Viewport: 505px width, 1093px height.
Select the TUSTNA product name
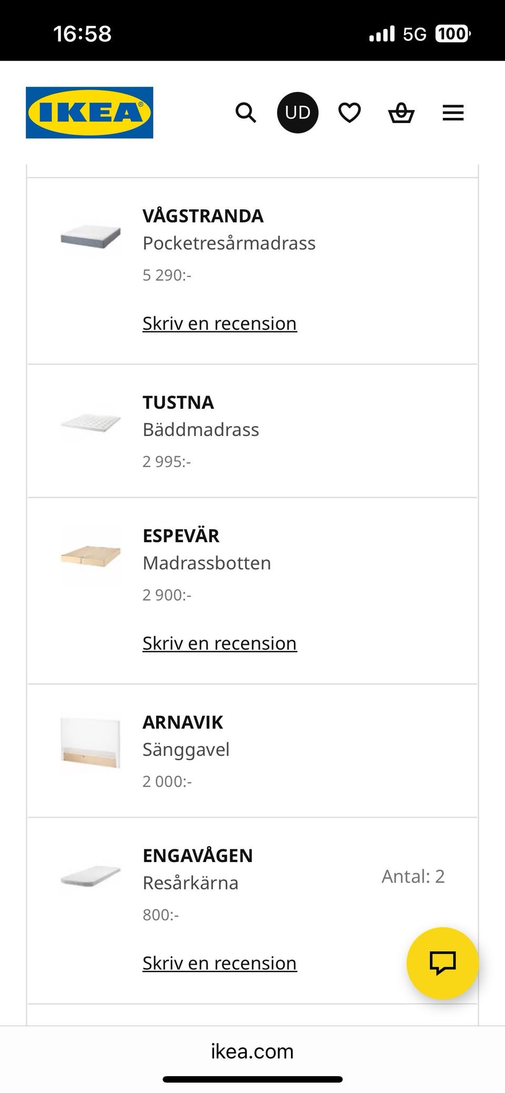pyautogui.click(x=178, y=402)
